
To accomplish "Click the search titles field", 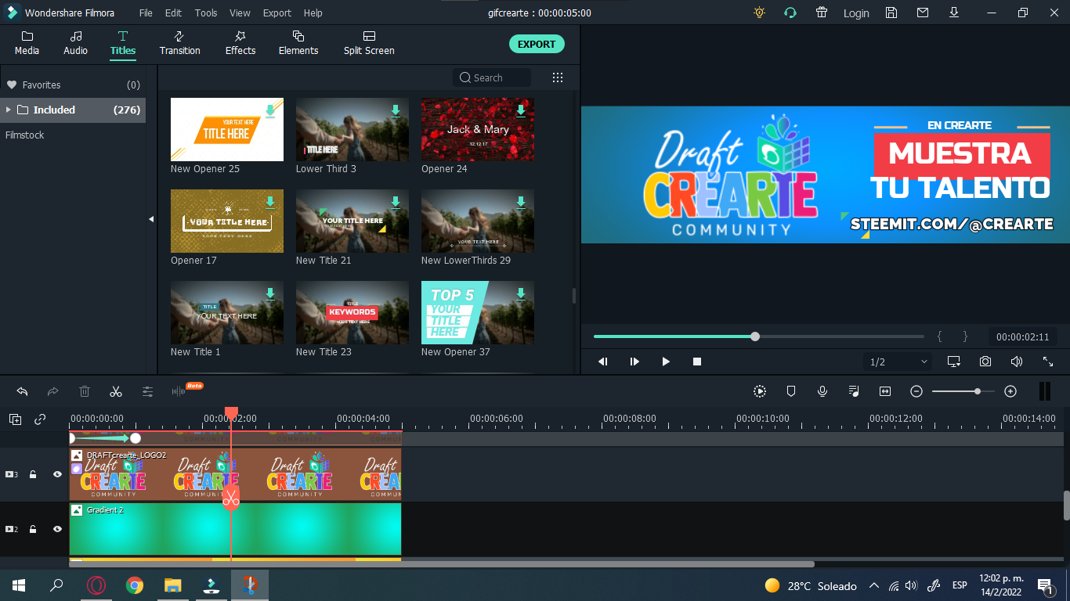I will tap(492, 77).
